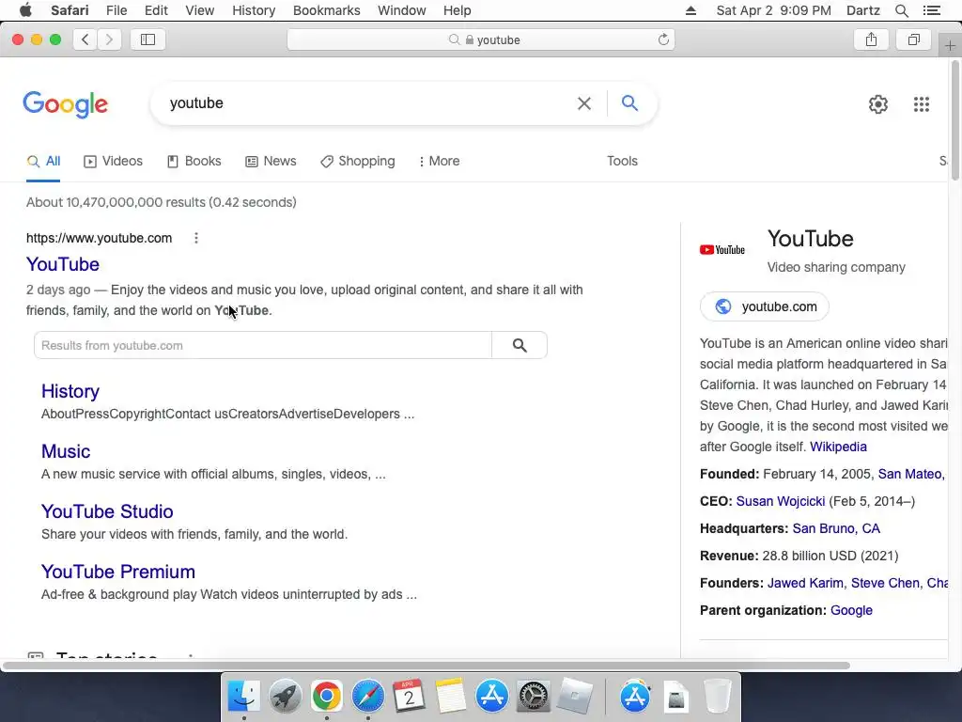
Task: Open Google Settings gear
Action: click(878, 104)
